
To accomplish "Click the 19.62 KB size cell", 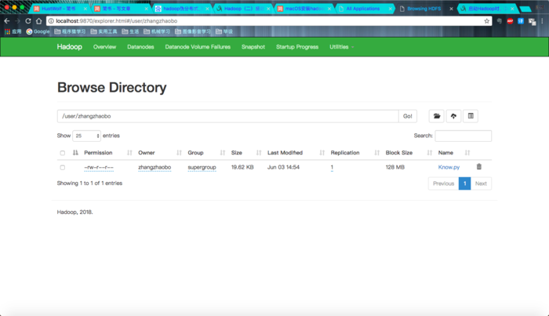I will pos(242,167).
